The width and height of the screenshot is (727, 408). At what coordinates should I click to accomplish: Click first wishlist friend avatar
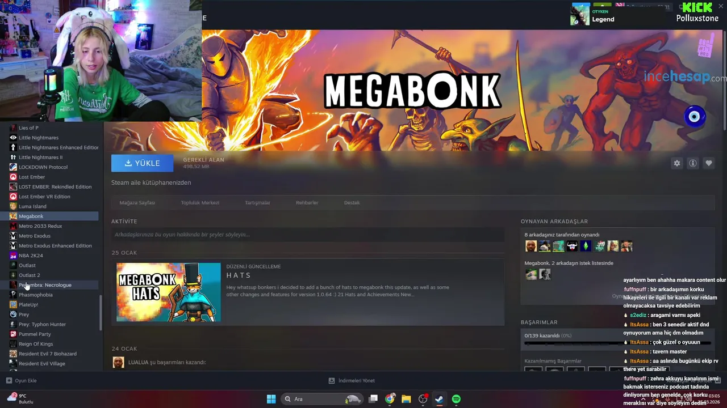click(531, 274)
